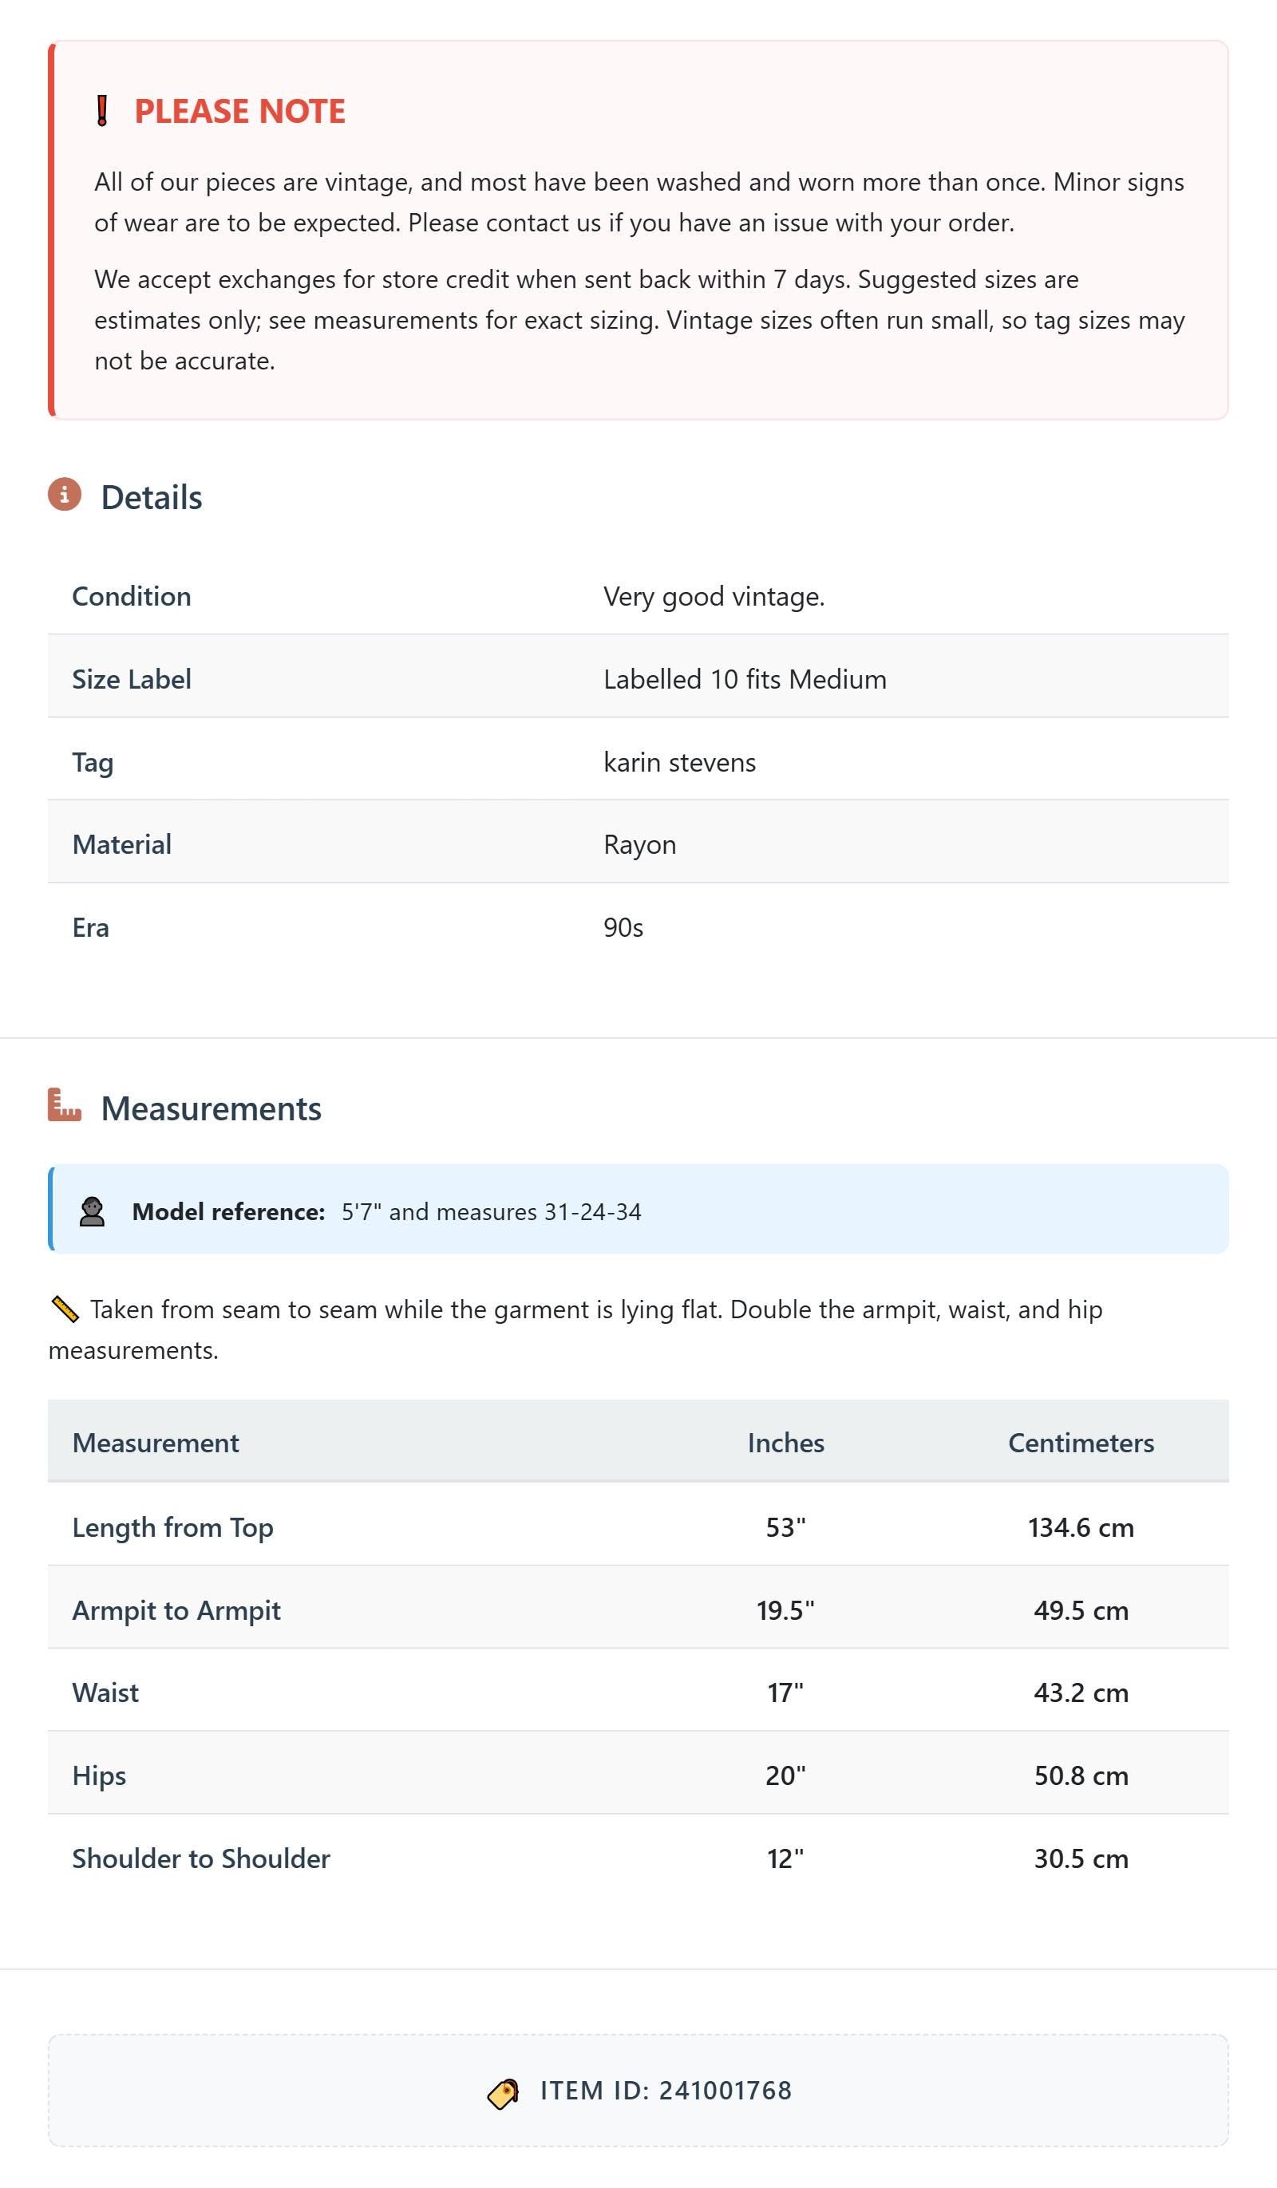
Task: Select the Centimeters column header
Action: click(x=1081, y=1443)
